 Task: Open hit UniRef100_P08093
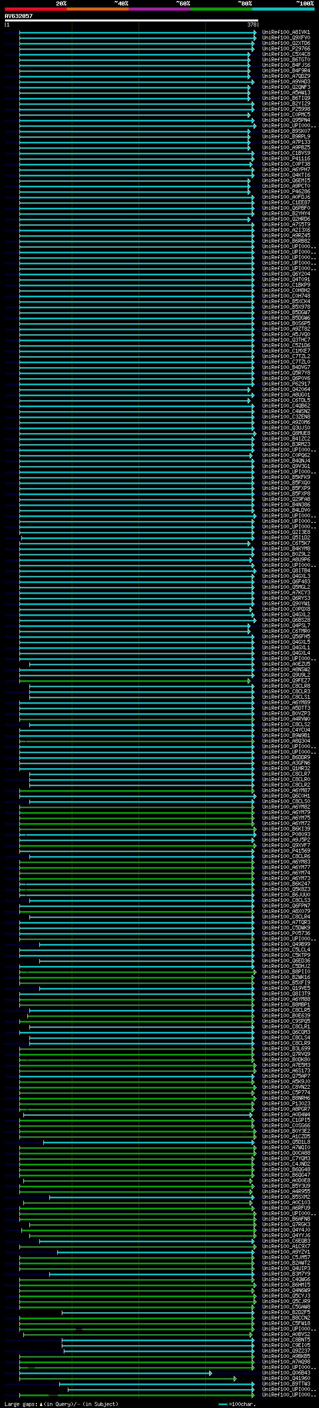286,835
